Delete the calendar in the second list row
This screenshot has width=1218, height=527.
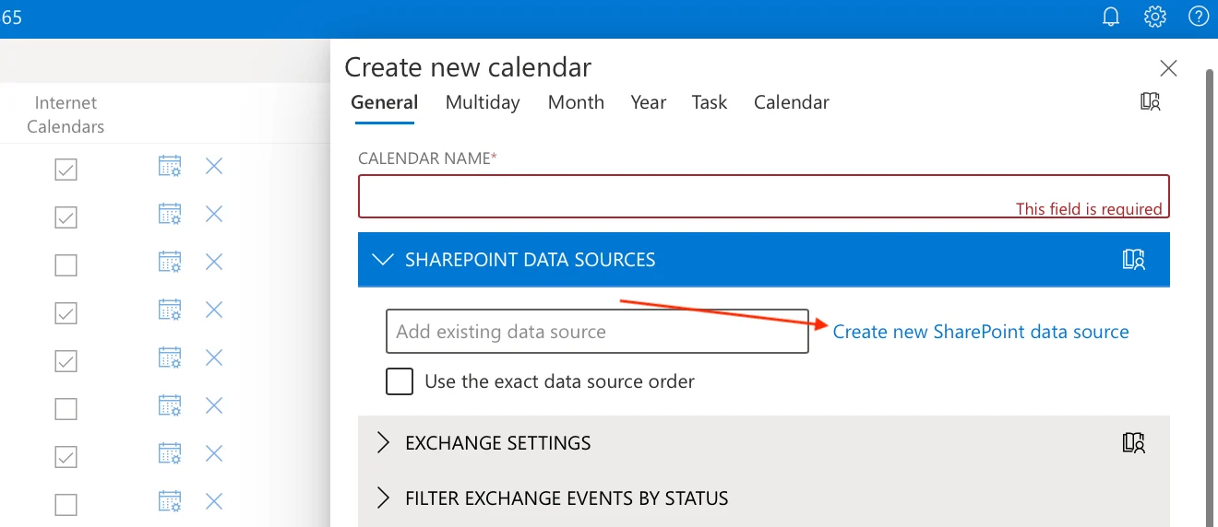pos(214,214)
